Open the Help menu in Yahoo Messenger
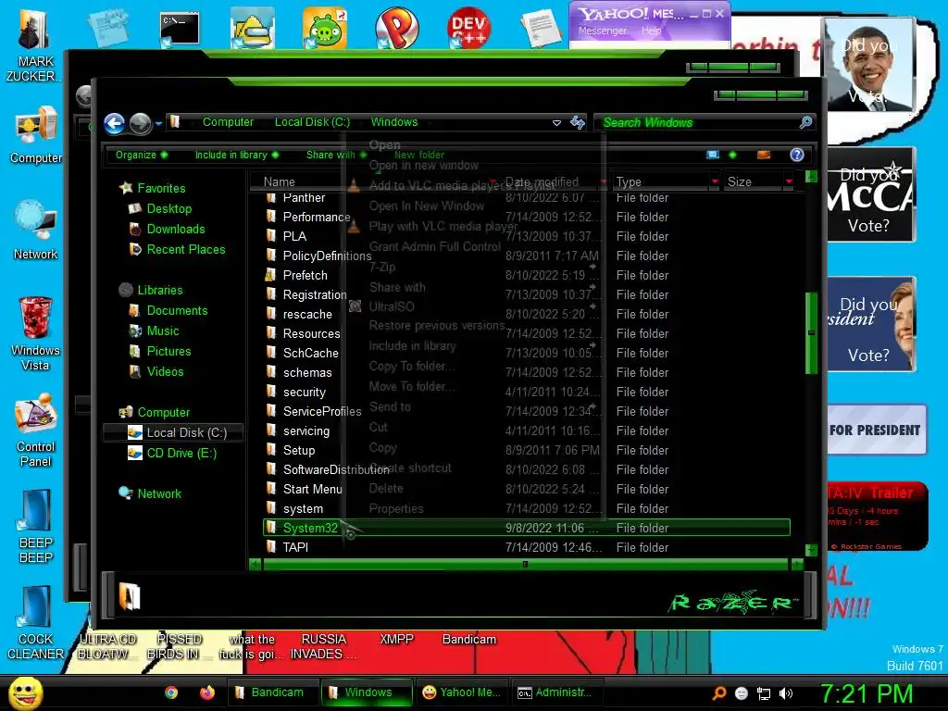 click(651, 31)
